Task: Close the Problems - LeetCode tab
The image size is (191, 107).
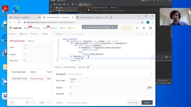Action: click(x=39, y=18)
